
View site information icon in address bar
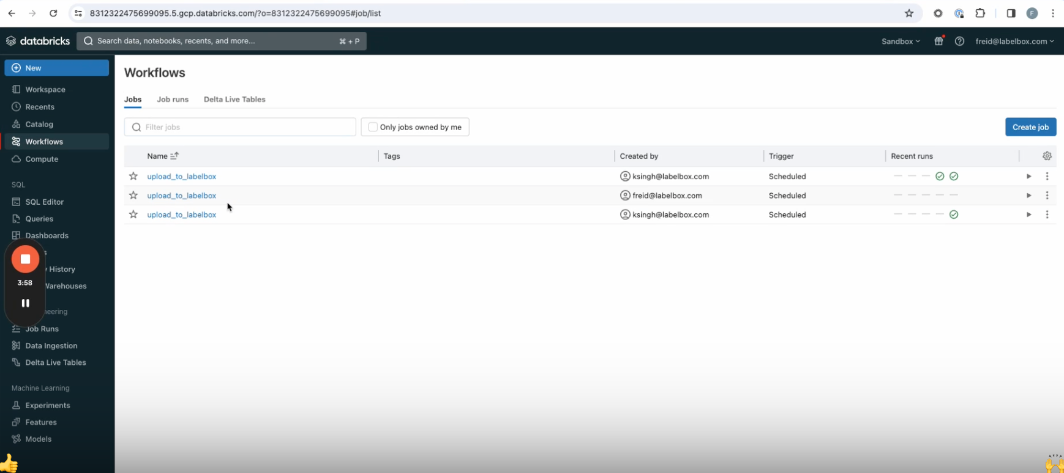pyautogui.click(x=78, y=13)
